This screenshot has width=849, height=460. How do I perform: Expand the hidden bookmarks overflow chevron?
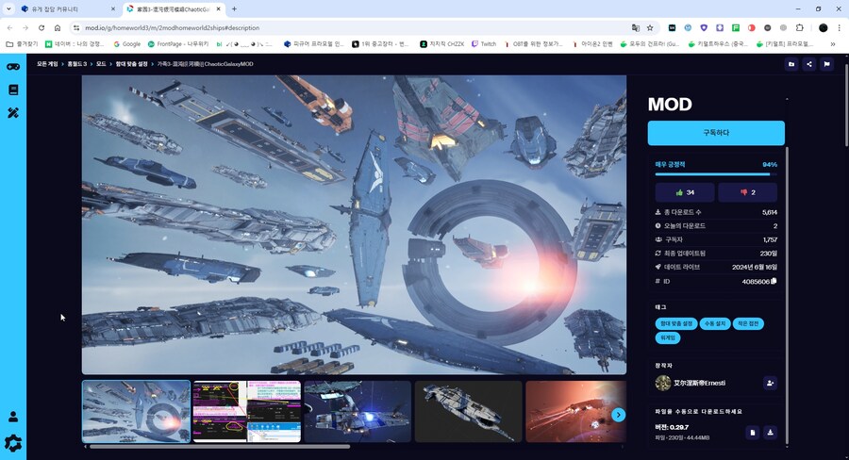pos(832,43)
